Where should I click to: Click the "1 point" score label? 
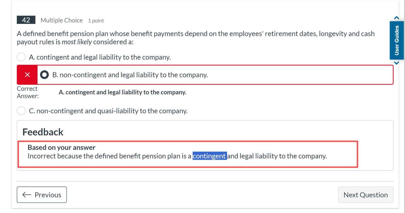96,21
